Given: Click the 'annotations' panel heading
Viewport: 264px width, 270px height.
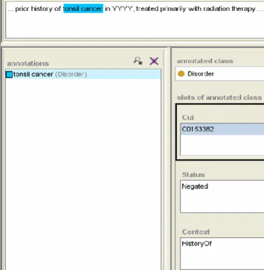Looking at the screenshot, I should click(x=28, y=64).
